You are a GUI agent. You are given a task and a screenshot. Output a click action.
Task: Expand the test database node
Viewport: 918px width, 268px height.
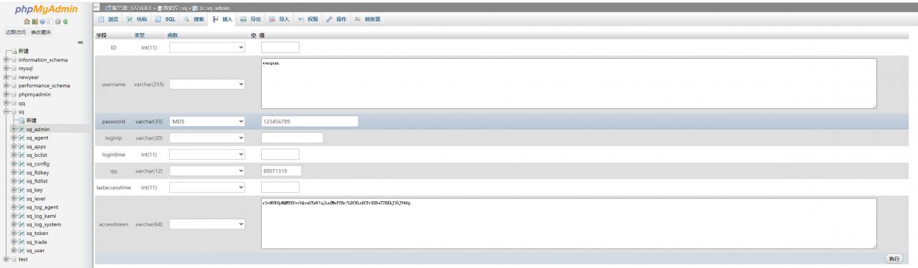pos(6,259)
